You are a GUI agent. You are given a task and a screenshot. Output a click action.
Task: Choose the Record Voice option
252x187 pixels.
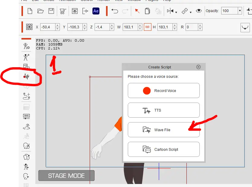[163, 90]
